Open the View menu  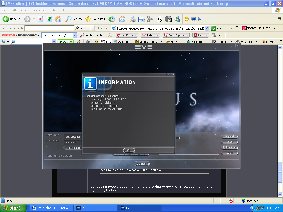tap(24, 10)
